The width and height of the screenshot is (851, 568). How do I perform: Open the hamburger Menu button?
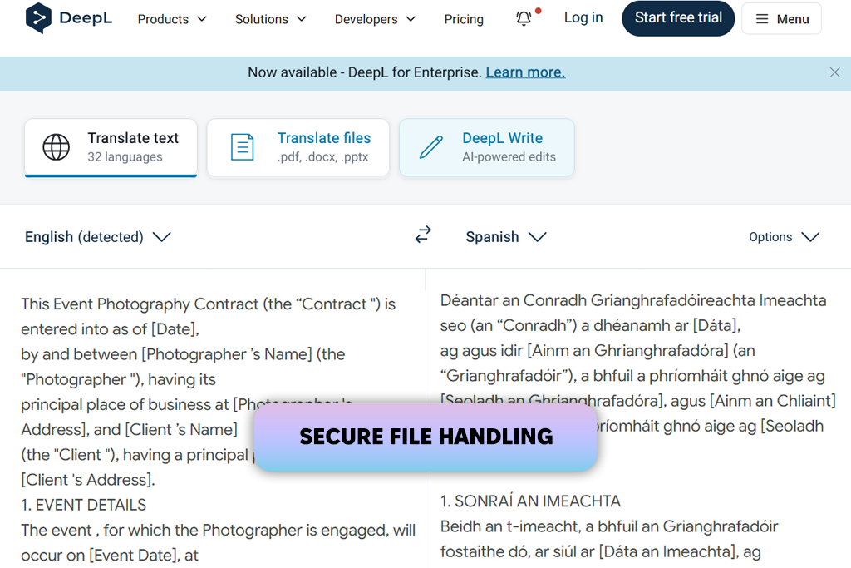[x=781, y=19]
